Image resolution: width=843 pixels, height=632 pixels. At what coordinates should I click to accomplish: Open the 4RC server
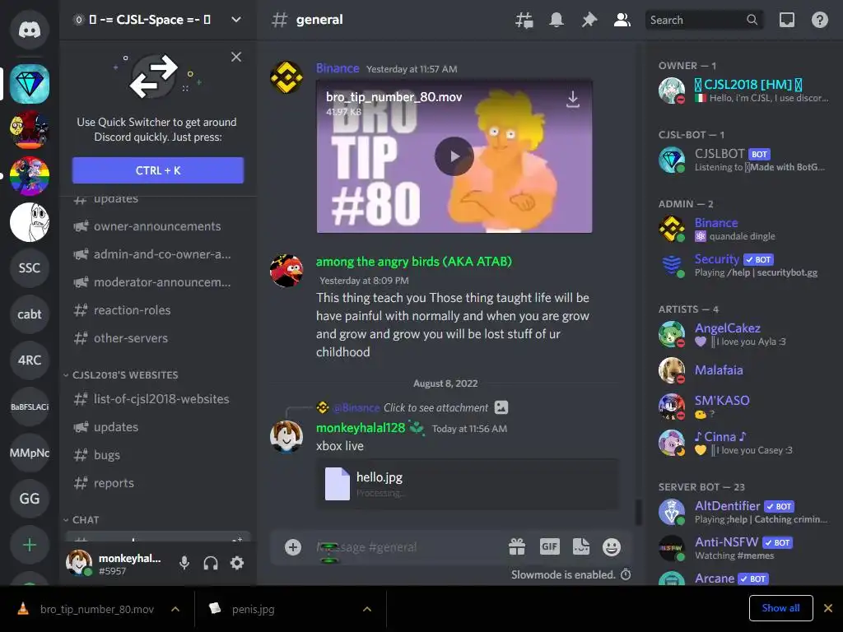(30, 360)
